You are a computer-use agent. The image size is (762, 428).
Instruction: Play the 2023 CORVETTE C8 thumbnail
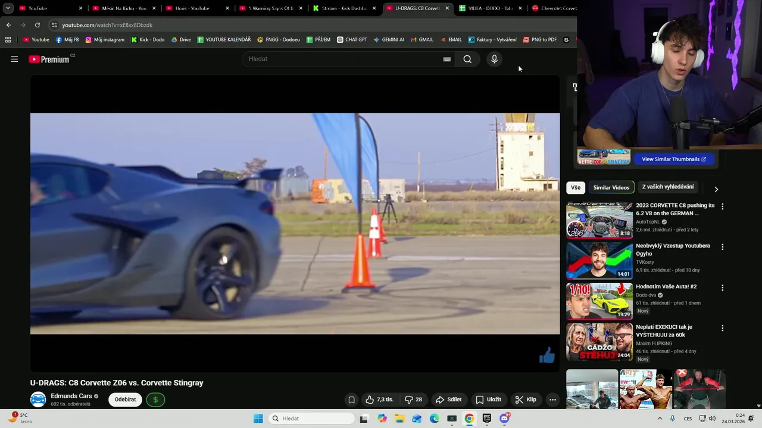(599, 220)
